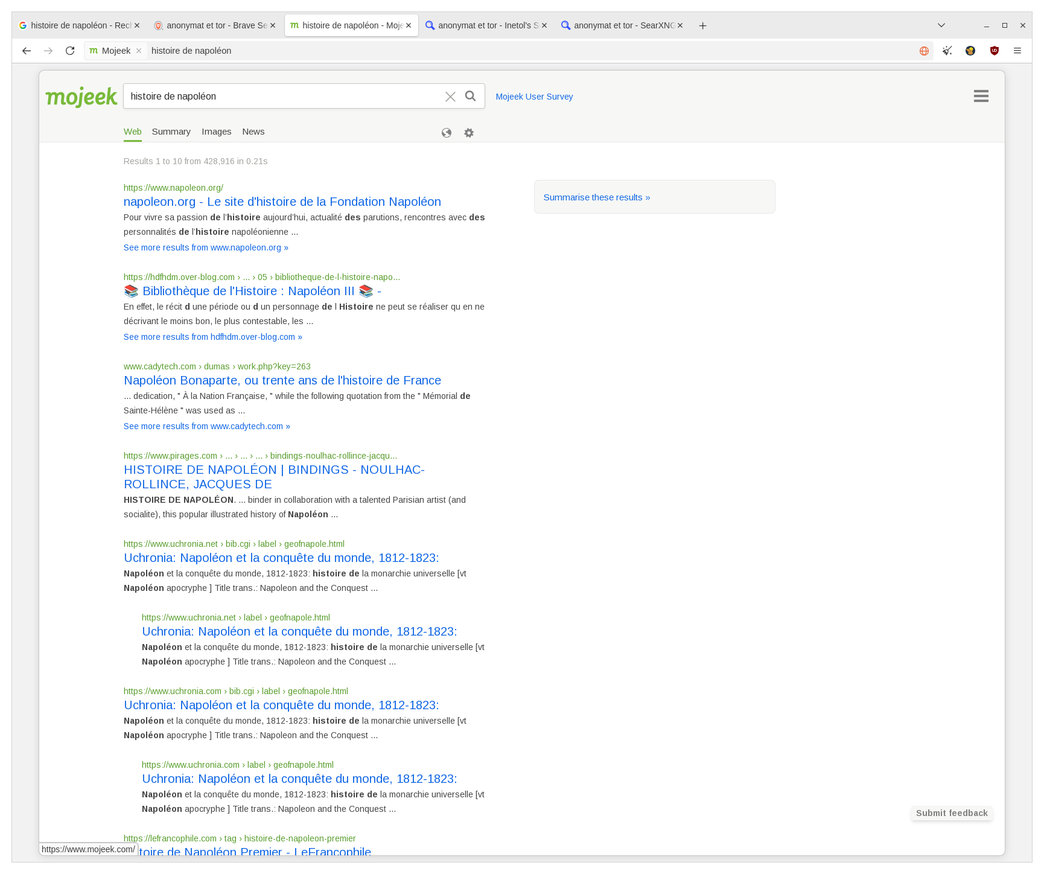The height and width of the screenshot is (874, 1044).
Task: Click the orange globe icon in address bar
Action: pyautogui.click(x=923, y=51)
